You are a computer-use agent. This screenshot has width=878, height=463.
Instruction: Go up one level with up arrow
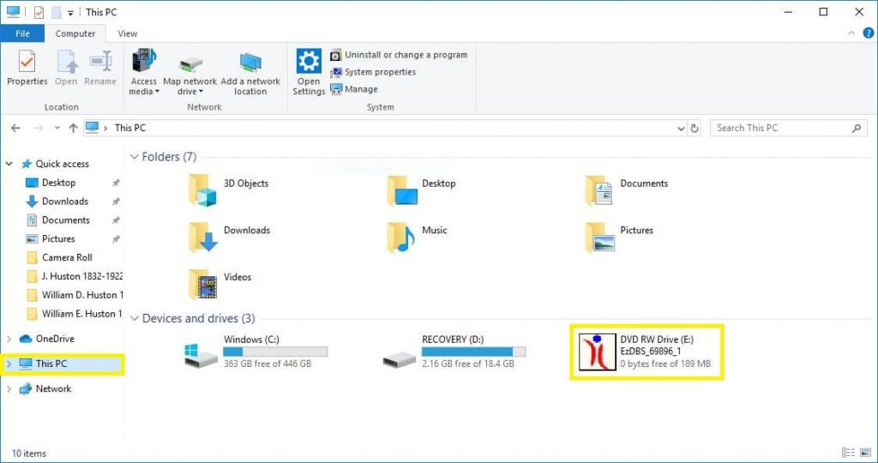[74, 129]
